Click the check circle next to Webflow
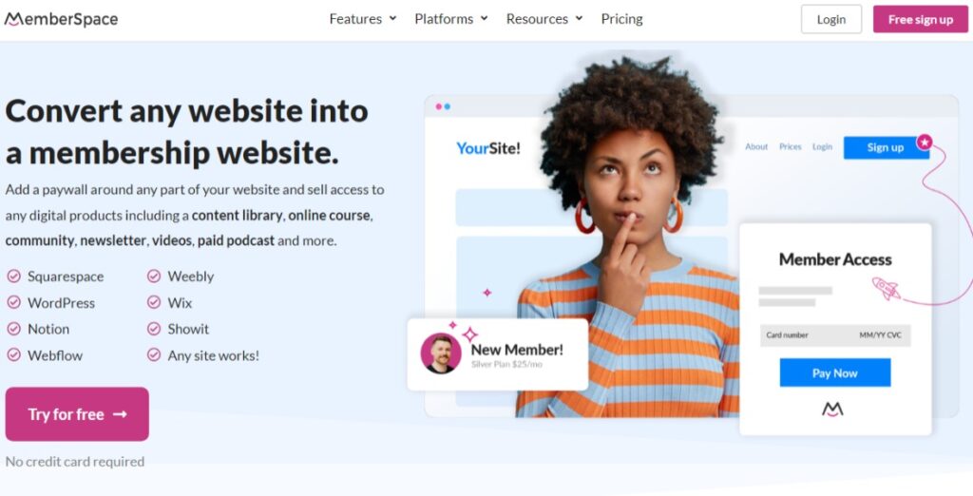 [13, 355]
